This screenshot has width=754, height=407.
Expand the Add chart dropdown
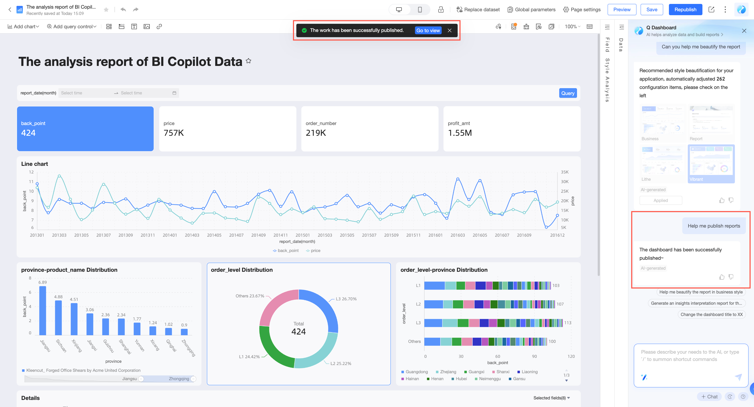[23, 27]
